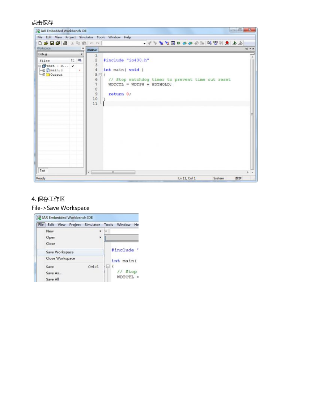Click the editor horizontal scrollbar thumb
Viewport: 323px width, 418px height.
click(x=113, y=173)
